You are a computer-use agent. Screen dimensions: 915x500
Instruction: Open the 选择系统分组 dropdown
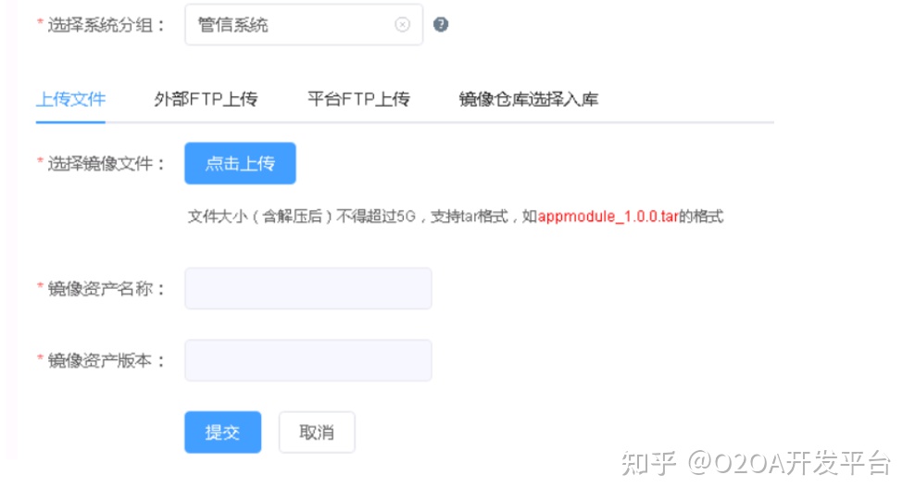tap(304, 24)
